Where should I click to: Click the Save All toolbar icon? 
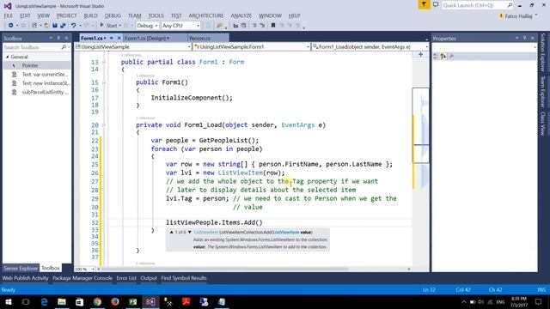[63, 26]
